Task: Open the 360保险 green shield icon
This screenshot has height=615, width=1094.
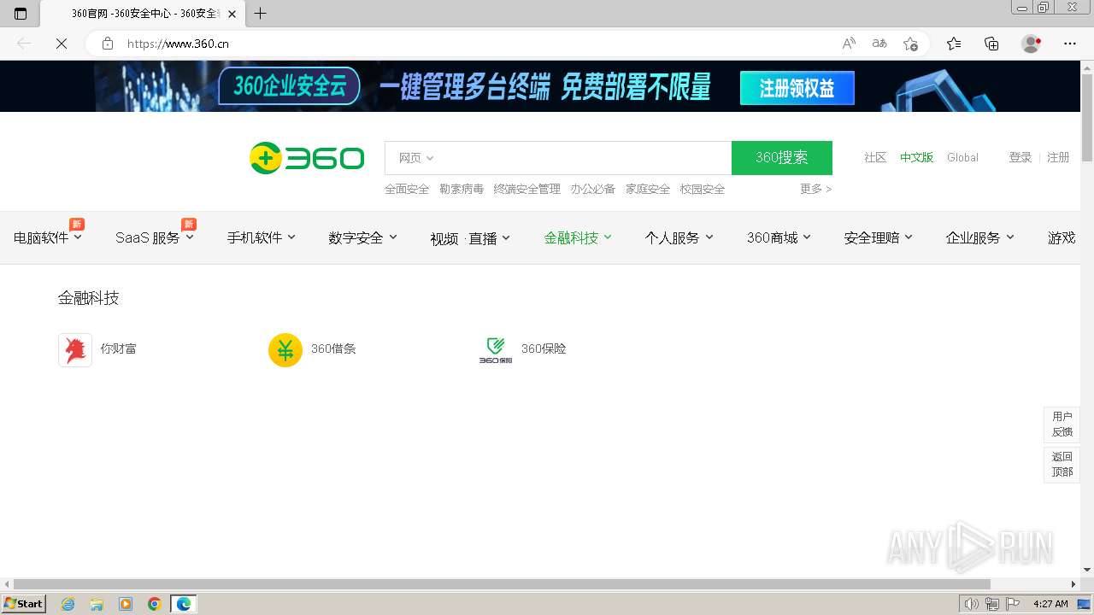Action: tap(496, 350)
